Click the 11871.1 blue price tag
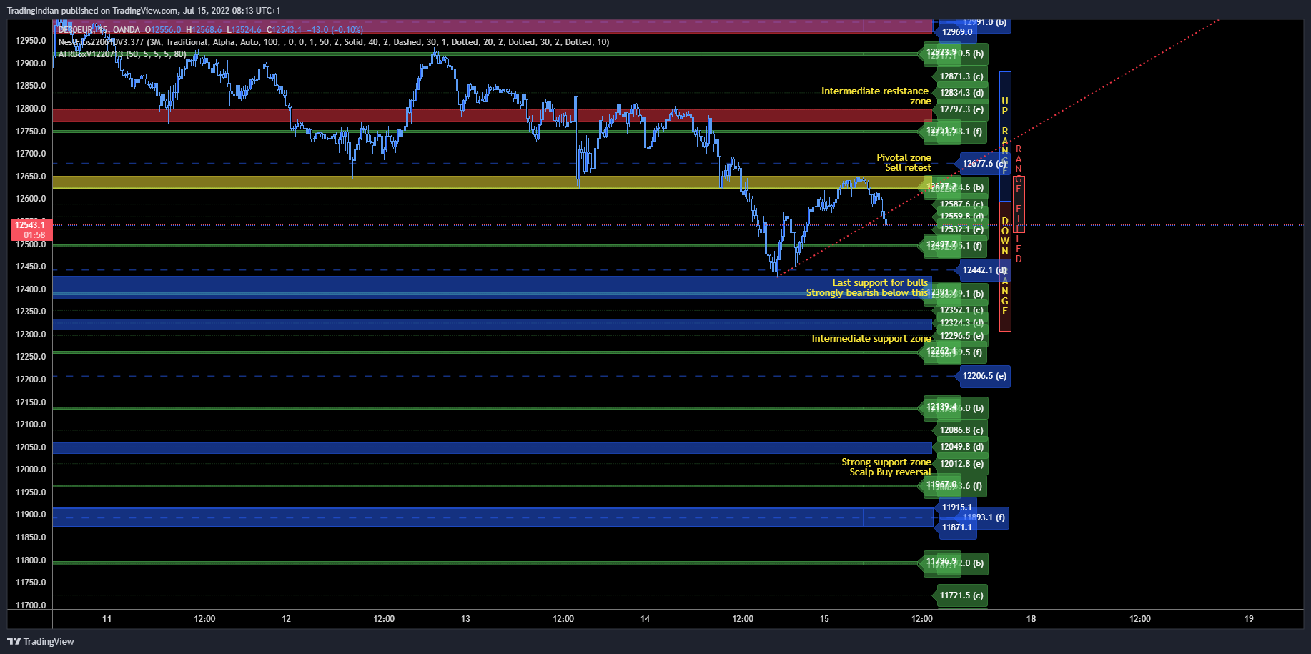This screenshot has width=1311, height=654. pos(957,527)
